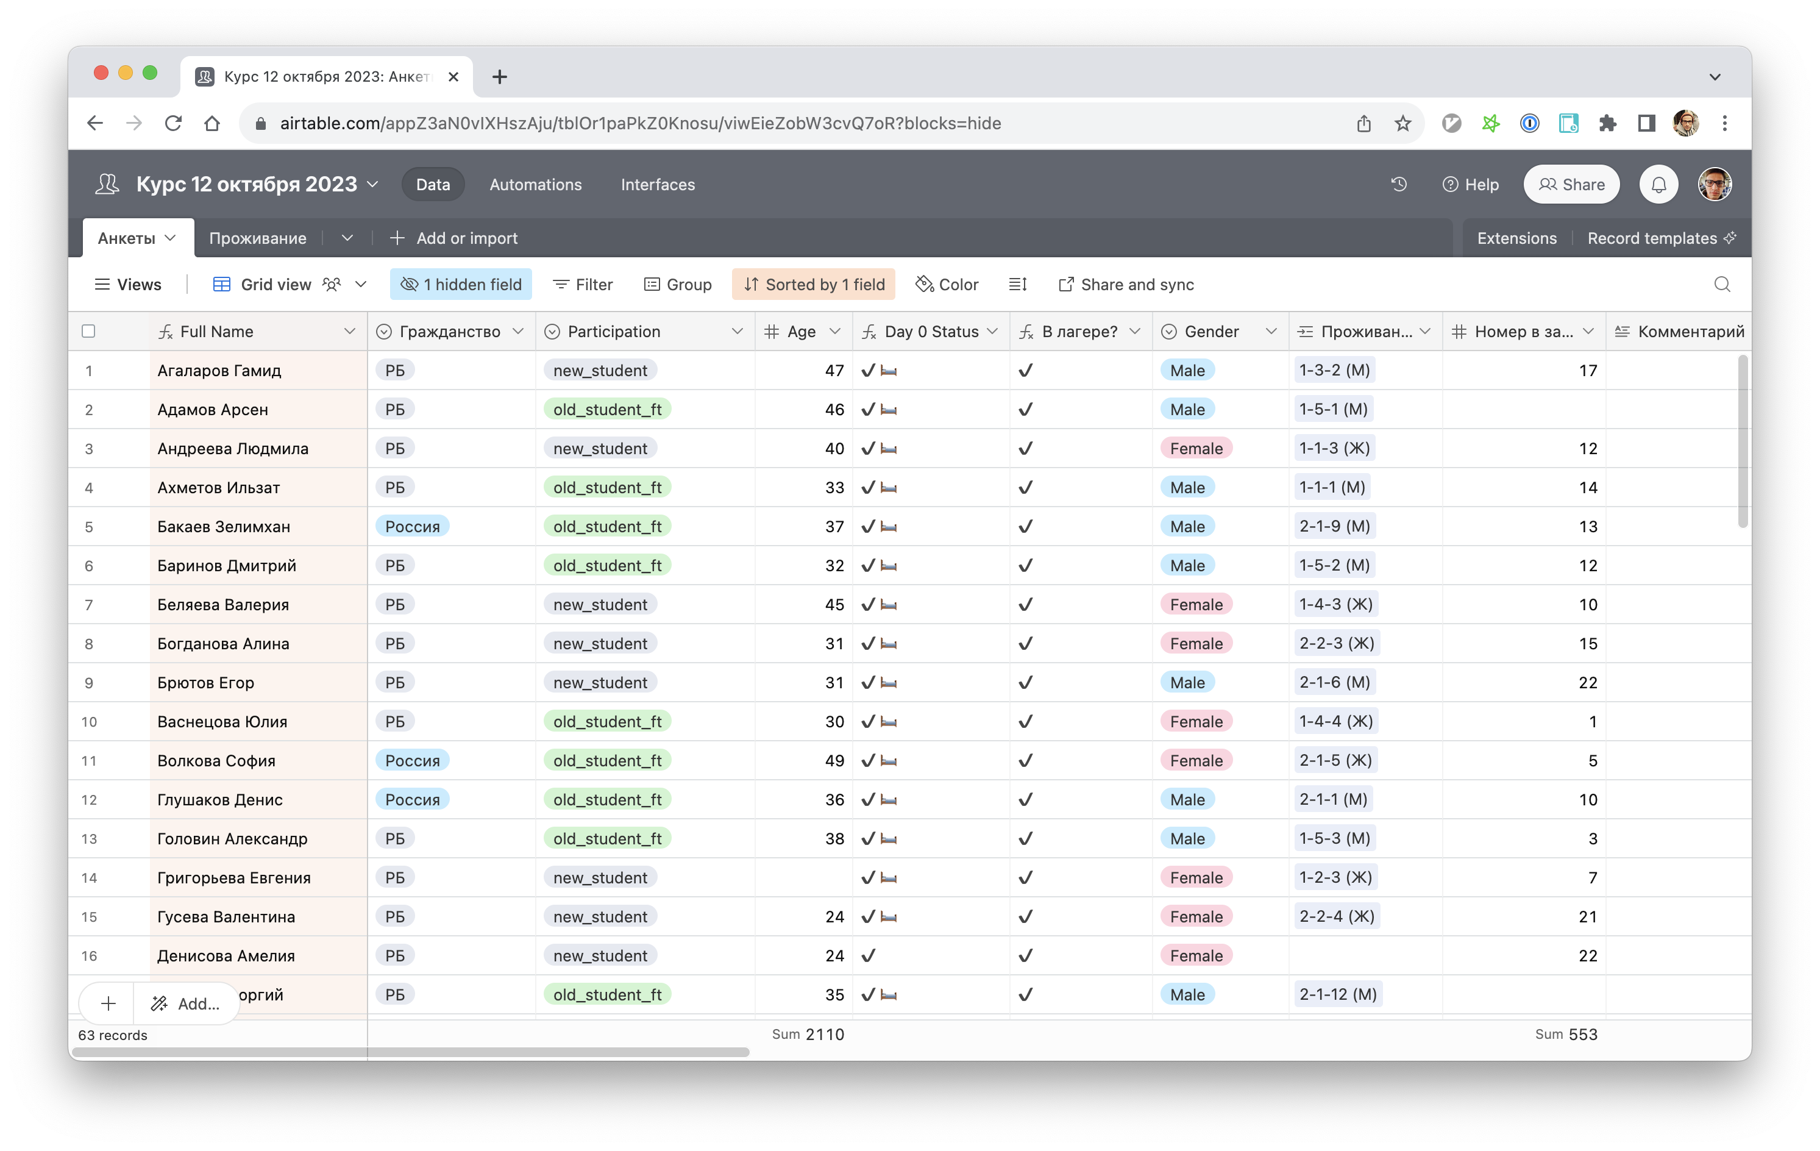1820x1151 pixels.
Task: Open Gender column dropdown
Action: 1271,331
